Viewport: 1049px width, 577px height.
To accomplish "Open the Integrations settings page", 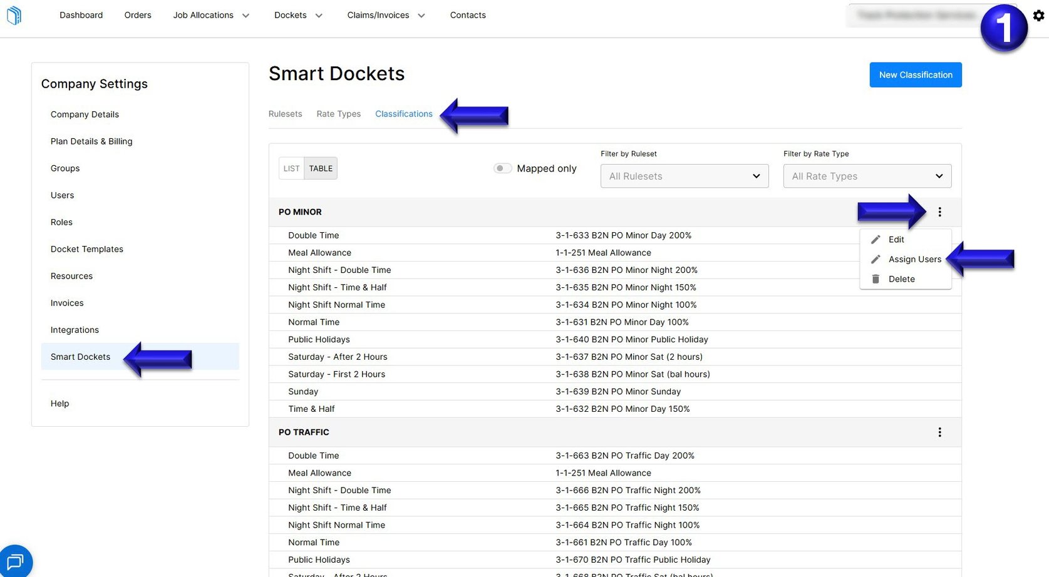I will [x=75, y=330].
